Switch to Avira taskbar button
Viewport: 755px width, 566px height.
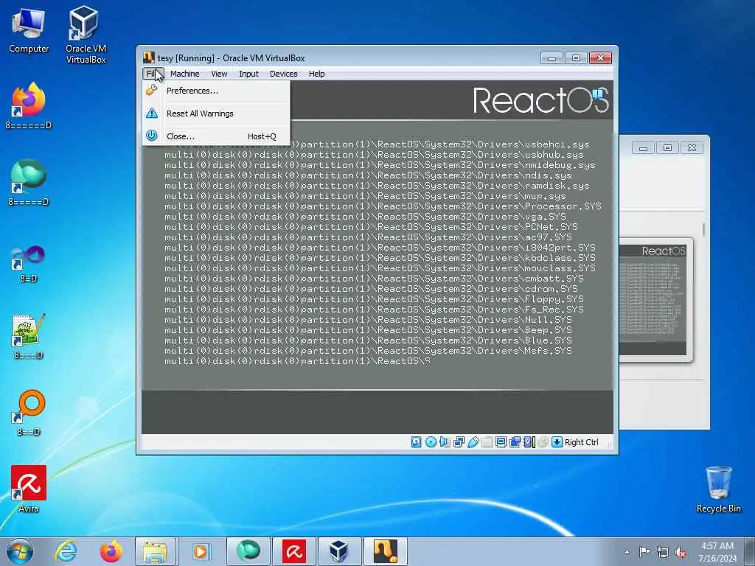pyautogui.click(x=294, y=551)
